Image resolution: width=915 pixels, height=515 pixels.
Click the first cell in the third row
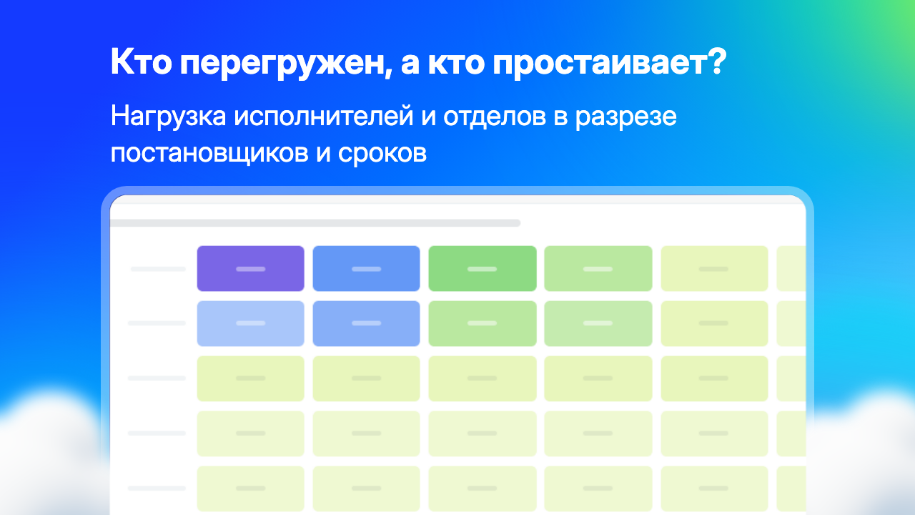(251, 378)
